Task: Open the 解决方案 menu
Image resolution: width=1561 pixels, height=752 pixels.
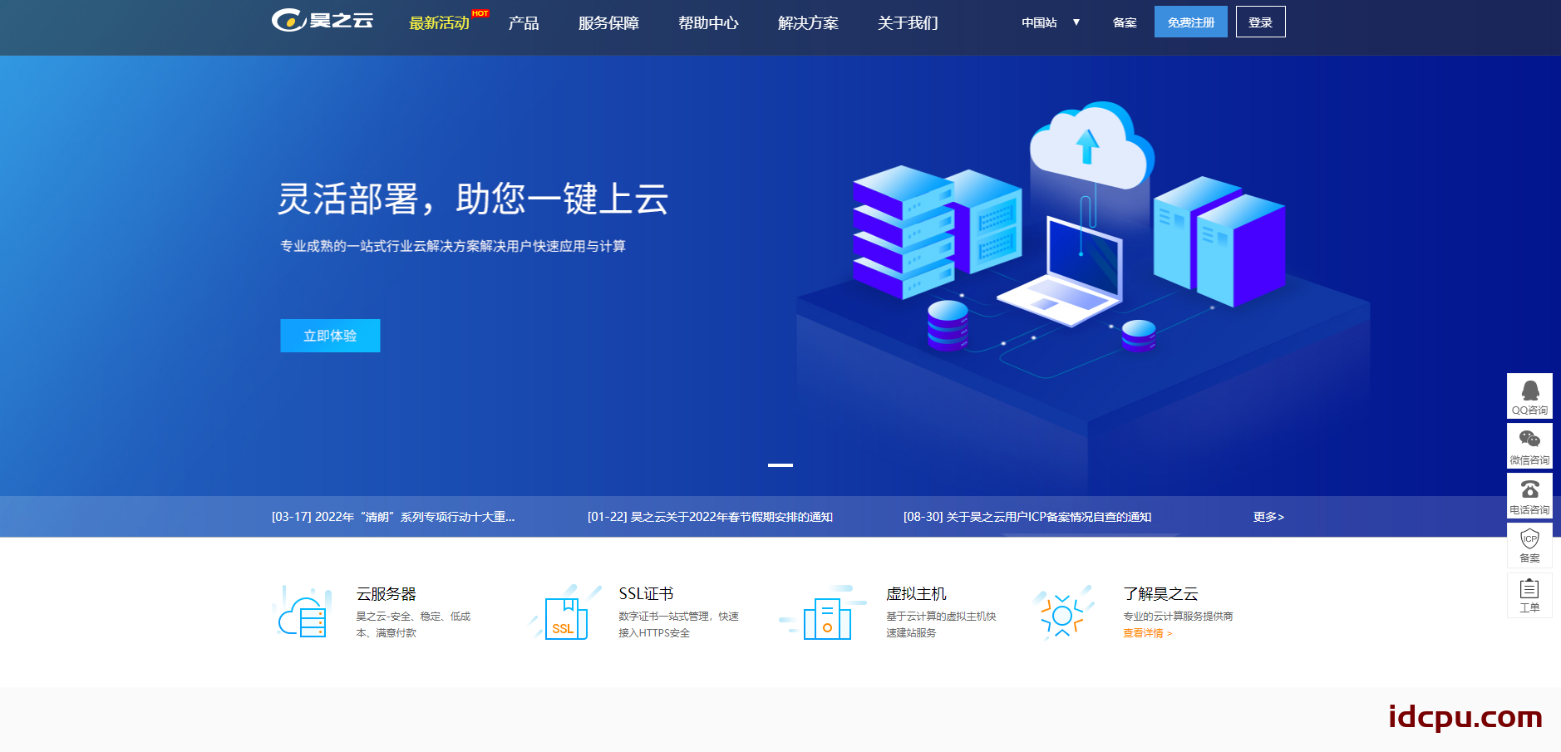Action: pos(808,23)
